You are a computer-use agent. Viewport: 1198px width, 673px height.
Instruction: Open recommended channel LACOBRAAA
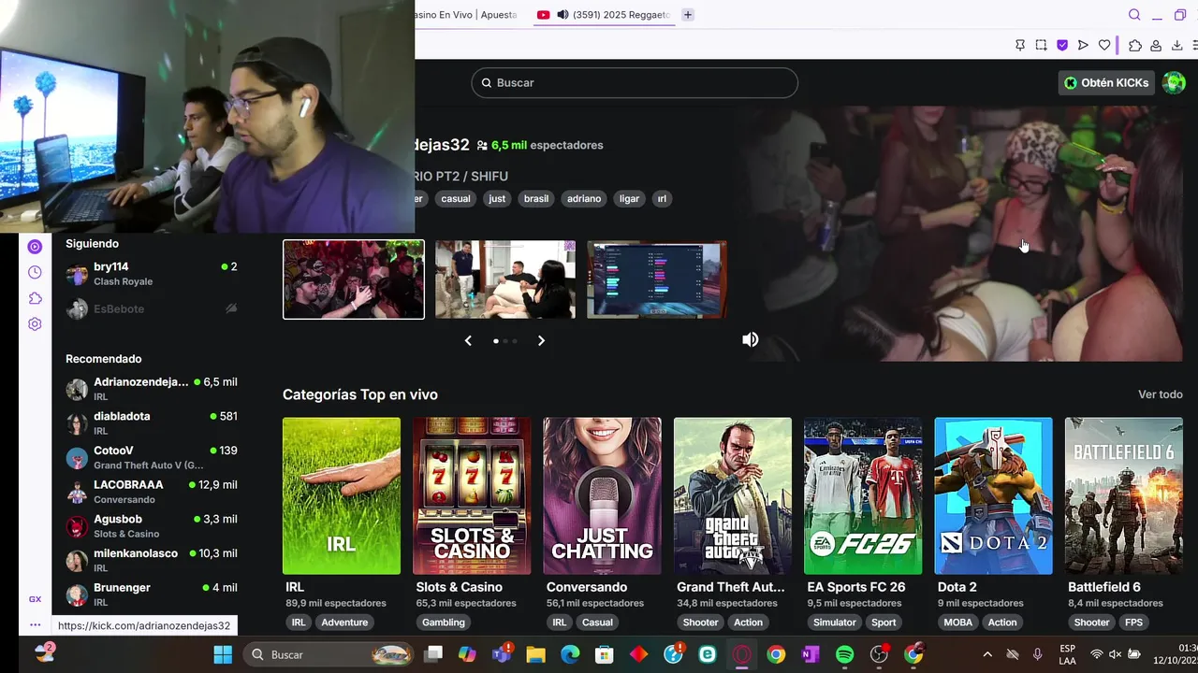click(x=152, y=492)
